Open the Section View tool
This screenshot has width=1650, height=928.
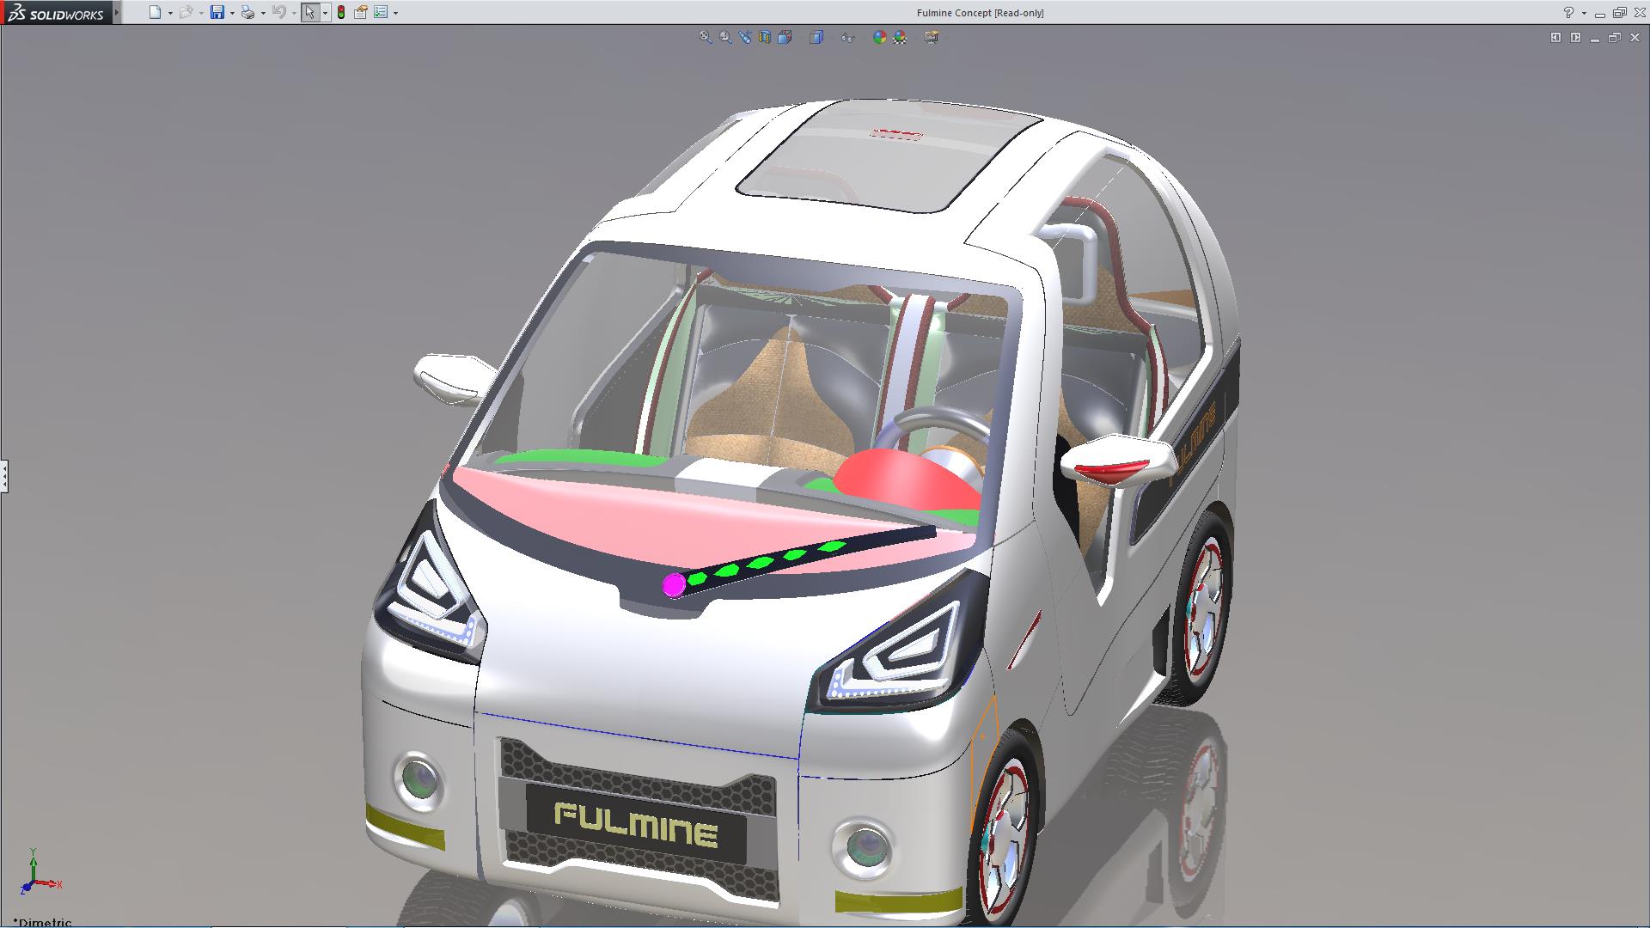pos(765,37)
